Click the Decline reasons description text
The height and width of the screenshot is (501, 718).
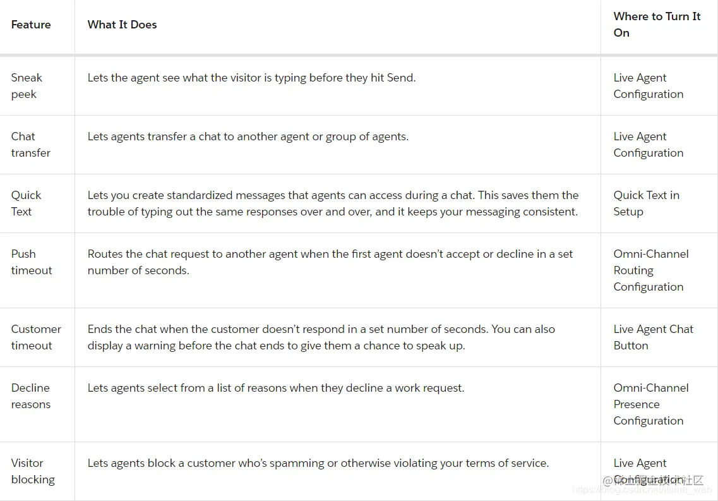point(276,388)
